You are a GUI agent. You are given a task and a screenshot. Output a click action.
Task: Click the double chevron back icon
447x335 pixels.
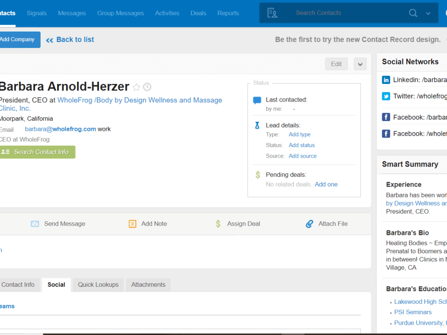click(50, 40)
